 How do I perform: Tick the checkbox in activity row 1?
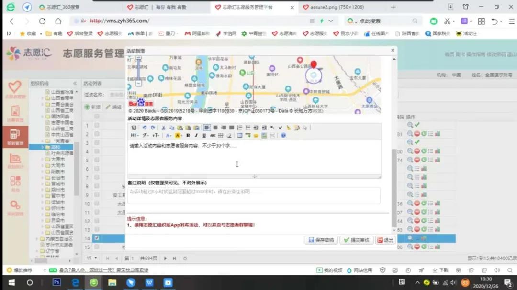pos(97,125)
